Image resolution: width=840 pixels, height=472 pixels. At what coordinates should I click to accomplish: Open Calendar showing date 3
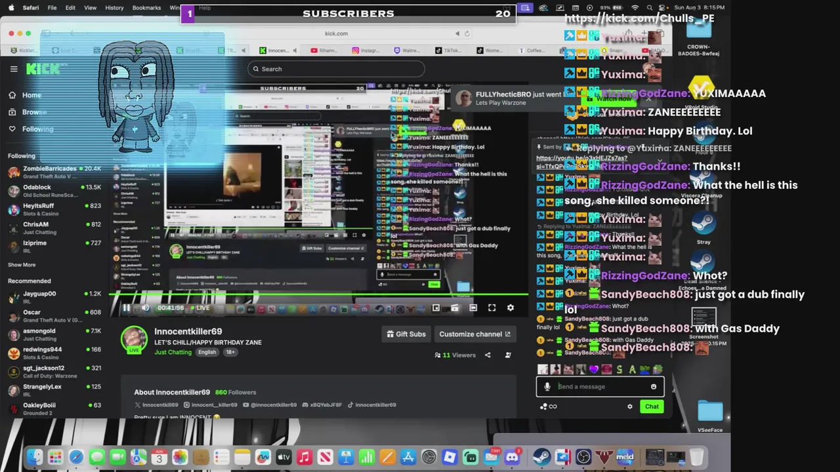(159, 457)
